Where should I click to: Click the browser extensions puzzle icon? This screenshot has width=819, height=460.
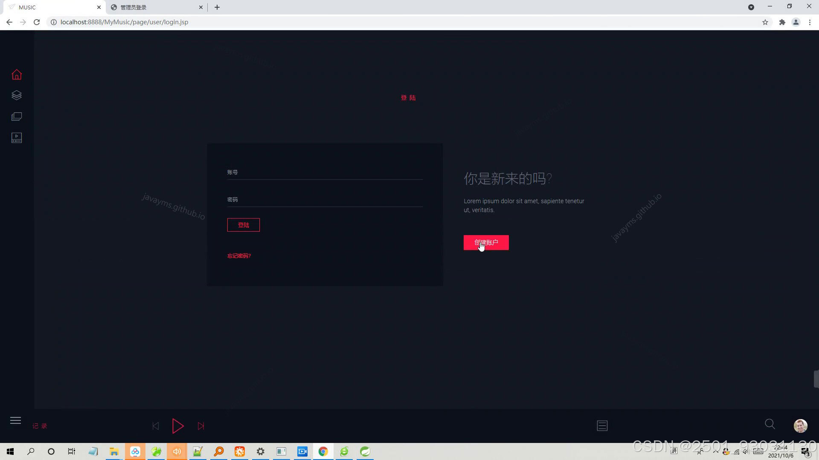tap(782, 22)
